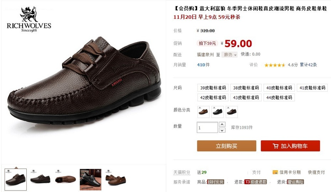View the tan side-view shoe thumbnail
331x192 pixels.
[65, 180]
